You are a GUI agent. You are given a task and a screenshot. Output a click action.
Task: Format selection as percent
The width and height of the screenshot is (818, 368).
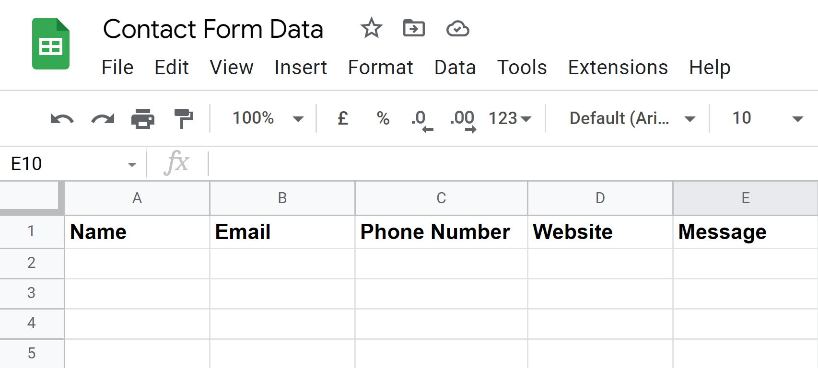[x=383, y=118]
